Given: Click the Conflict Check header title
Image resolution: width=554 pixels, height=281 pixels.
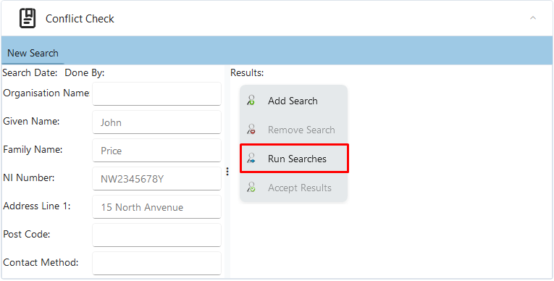Looking at the screenshot, I should pyautogui.click(x=80, y=19).
